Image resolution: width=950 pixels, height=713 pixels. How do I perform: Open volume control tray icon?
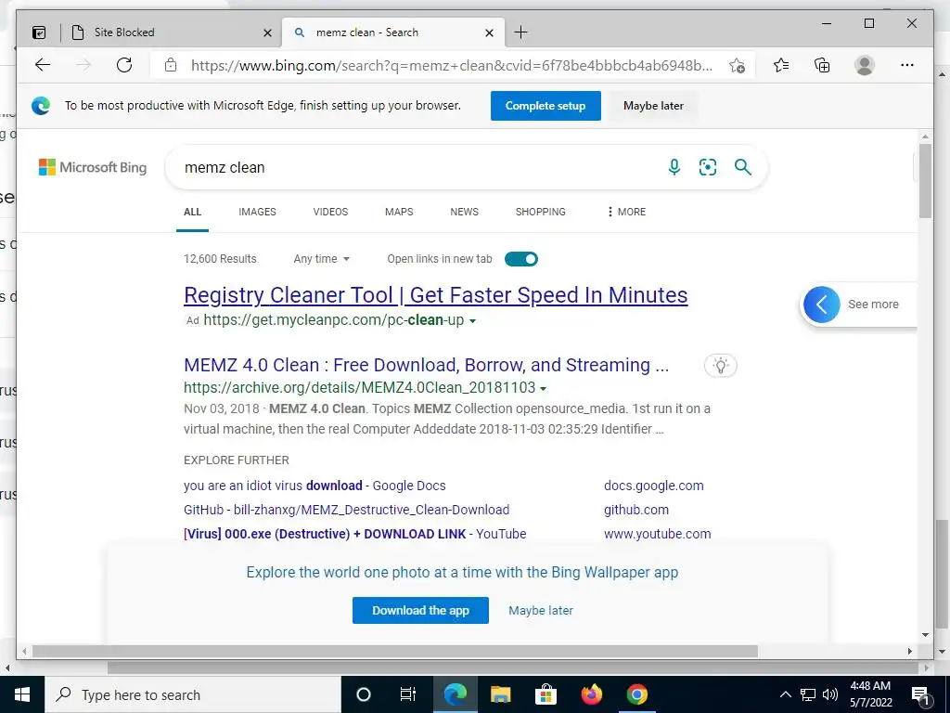tap(830, 694)
